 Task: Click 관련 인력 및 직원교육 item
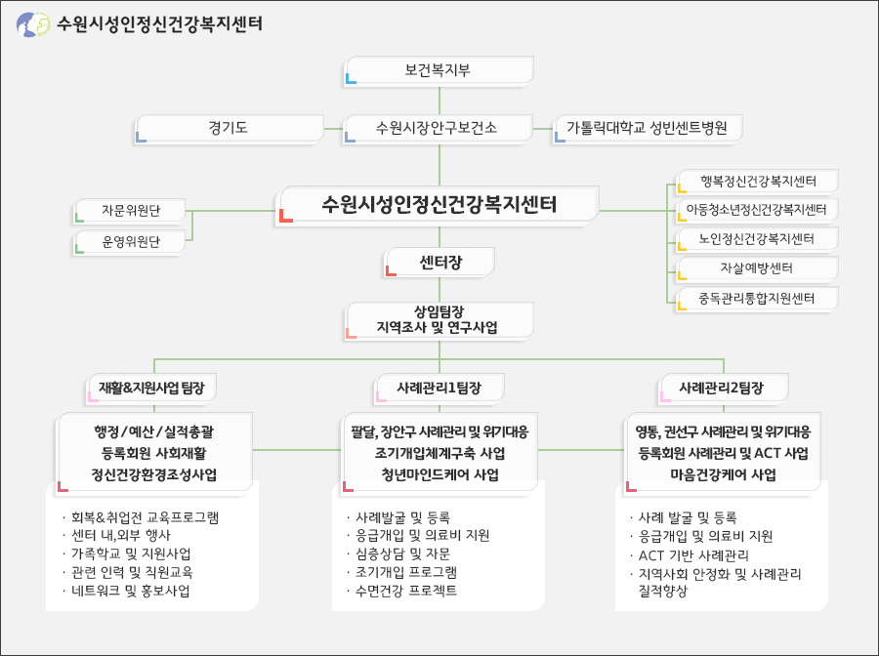pyautogui.click(x=132, y=572)
